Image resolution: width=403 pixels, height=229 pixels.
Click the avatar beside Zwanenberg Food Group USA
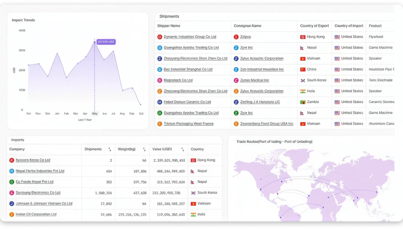(236, 124)
